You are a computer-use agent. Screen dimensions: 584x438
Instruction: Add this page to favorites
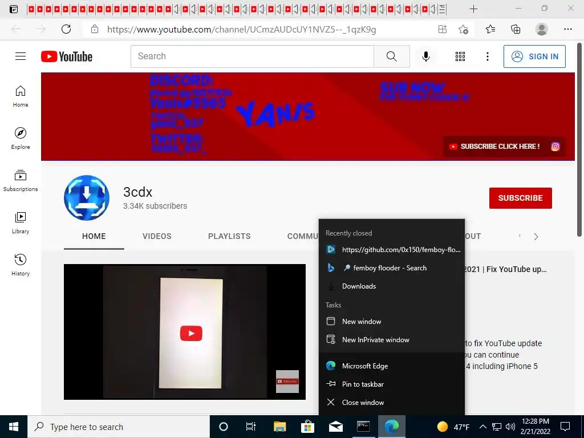click(x=463, y=29)
